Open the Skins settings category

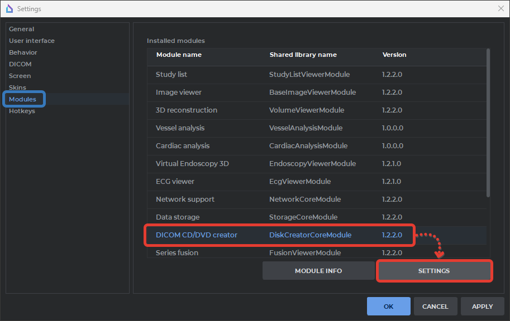(x=18, y=87)
